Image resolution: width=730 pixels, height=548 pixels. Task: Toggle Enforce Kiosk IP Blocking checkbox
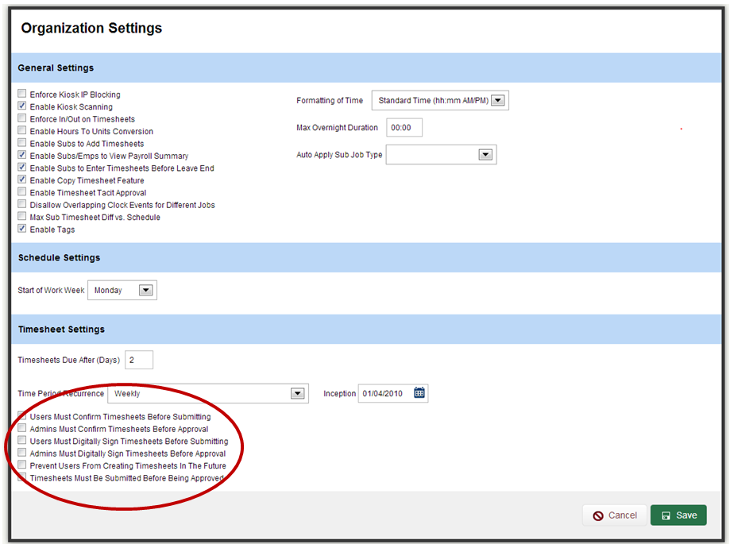click(22, 94)
